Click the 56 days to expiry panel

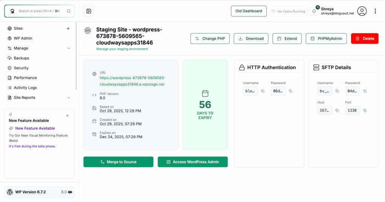[x=205, y=105]
